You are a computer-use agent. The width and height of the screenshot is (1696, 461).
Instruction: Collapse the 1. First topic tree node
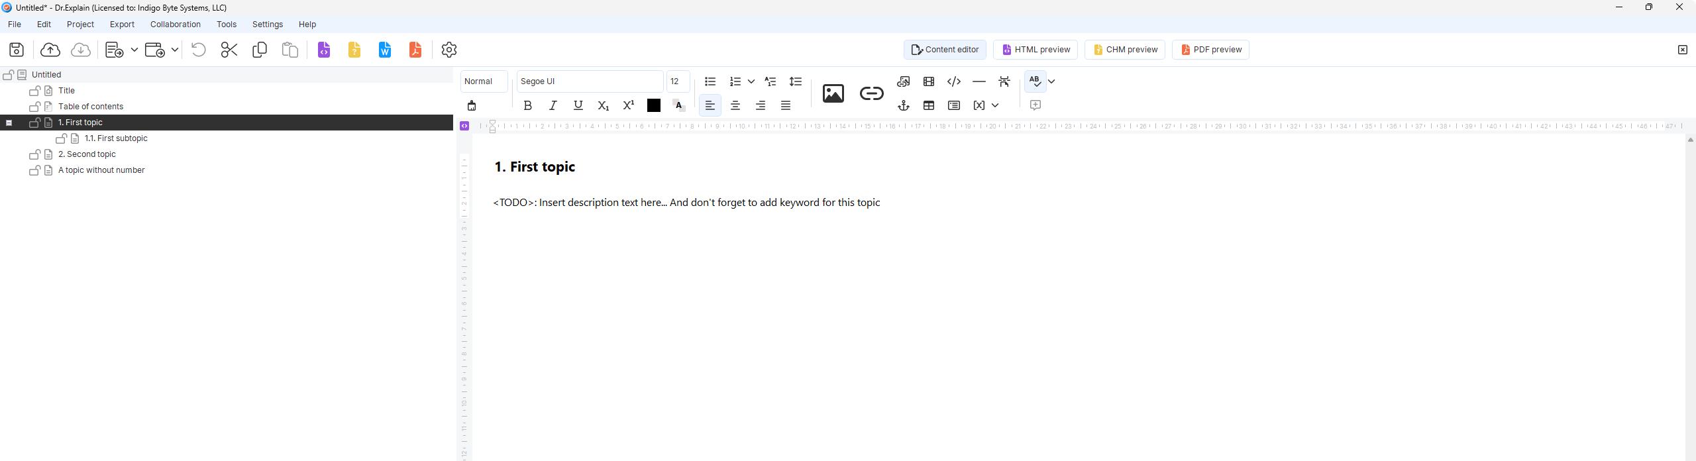pos(9,123)
